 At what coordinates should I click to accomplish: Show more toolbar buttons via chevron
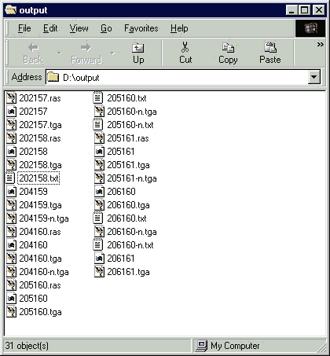(321, 45)
